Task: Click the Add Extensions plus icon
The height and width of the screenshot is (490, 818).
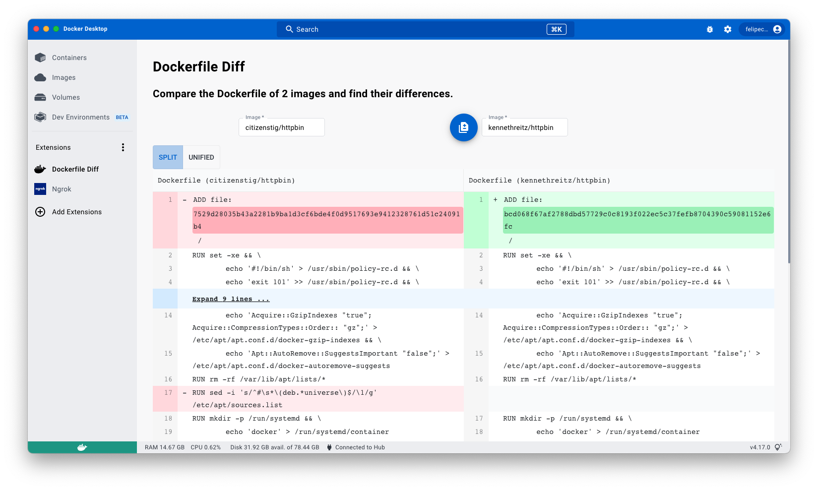Action: (40, 212)
